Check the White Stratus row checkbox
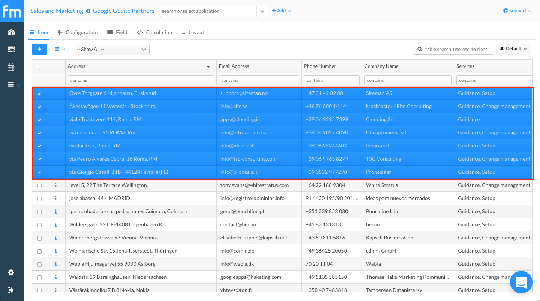540x301 pixels. point(39,186)
